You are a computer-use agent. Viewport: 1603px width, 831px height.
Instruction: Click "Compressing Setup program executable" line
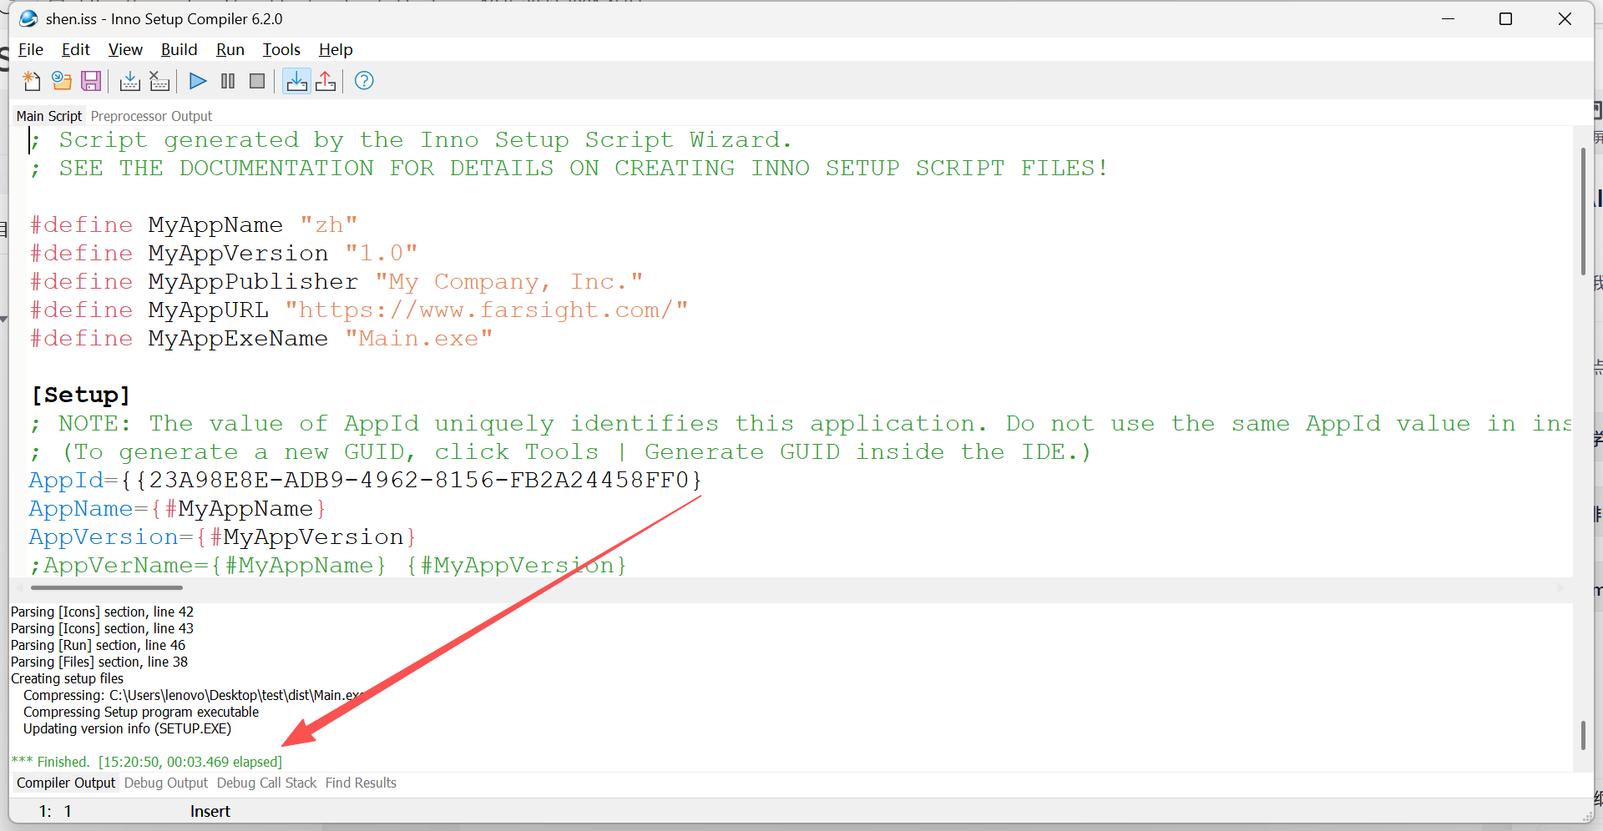pos(141,712)
